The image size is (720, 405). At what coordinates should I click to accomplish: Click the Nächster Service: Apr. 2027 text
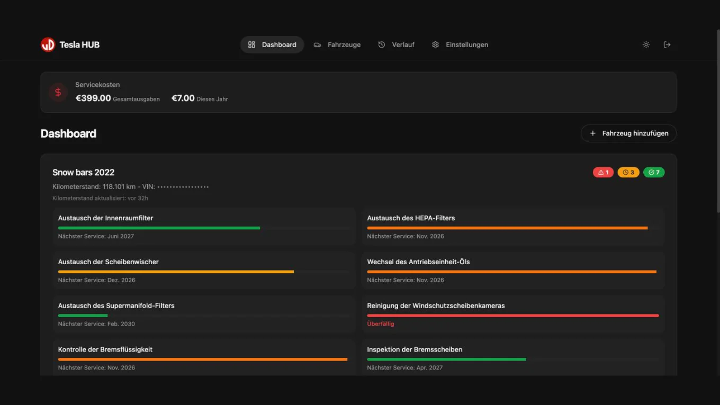[x=405, y=368]
